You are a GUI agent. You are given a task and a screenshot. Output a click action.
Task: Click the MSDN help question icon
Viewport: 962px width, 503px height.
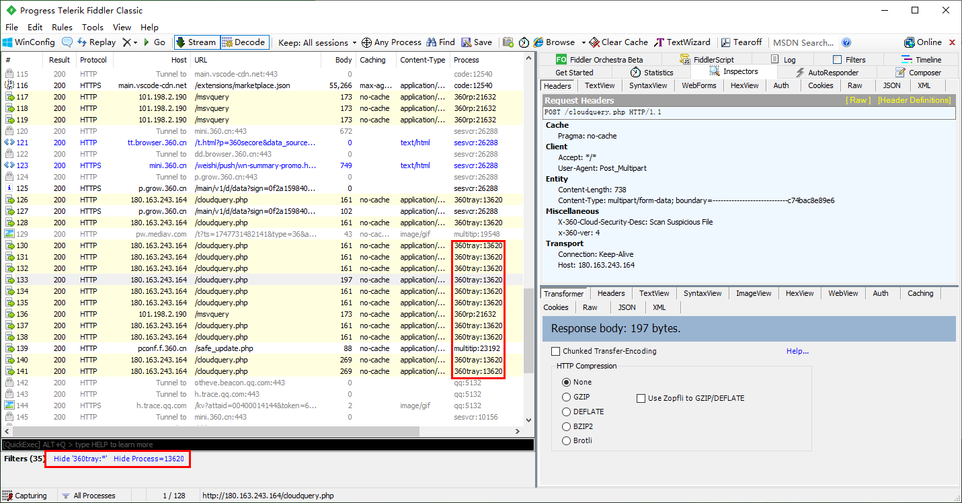[x=846, y=42]
